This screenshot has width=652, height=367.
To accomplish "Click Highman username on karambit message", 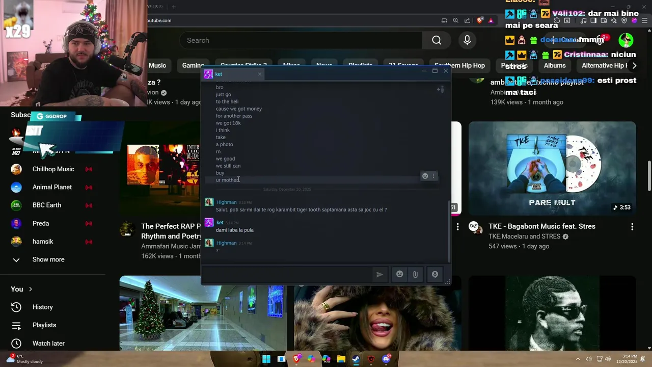I will point(227,202).
